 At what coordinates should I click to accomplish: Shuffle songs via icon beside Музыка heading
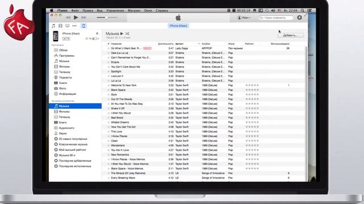click(x=127, y=34)
